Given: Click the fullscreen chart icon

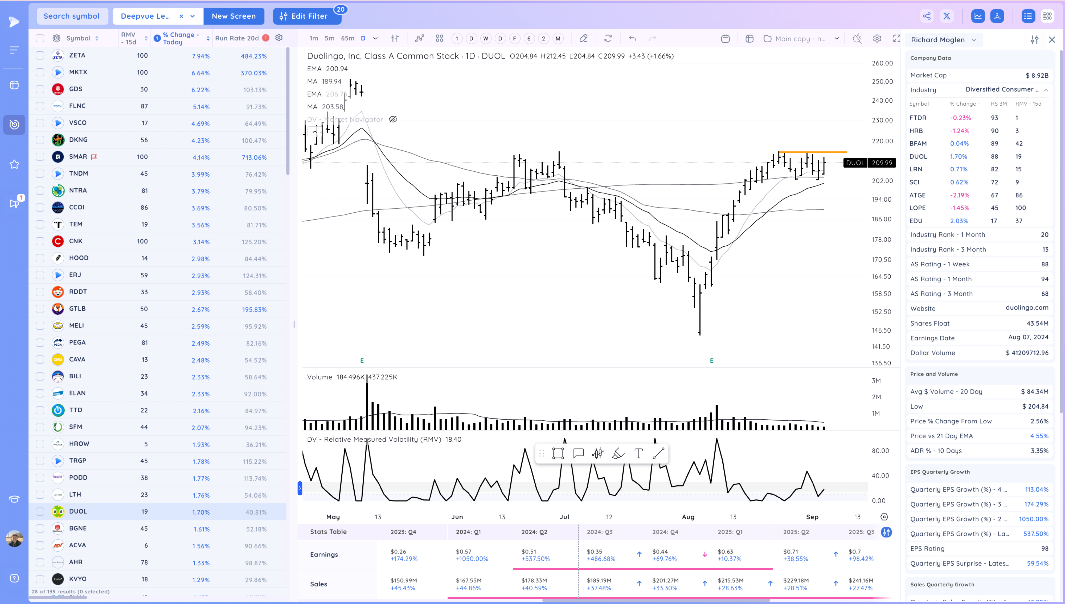Looking at the screenshot, I should (896, 38).
